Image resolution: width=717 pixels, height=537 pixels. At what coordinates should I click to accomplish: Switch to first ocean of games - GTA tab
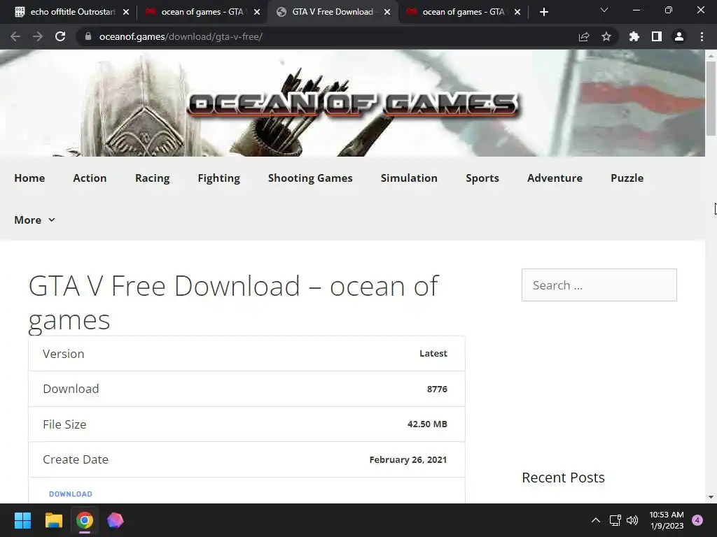click(x=201, y=12)
